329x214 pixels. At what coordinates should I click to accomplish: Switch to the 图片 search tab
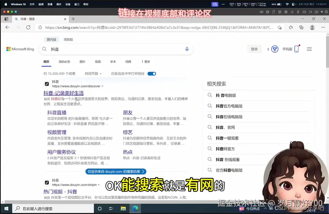coord(82,62)
